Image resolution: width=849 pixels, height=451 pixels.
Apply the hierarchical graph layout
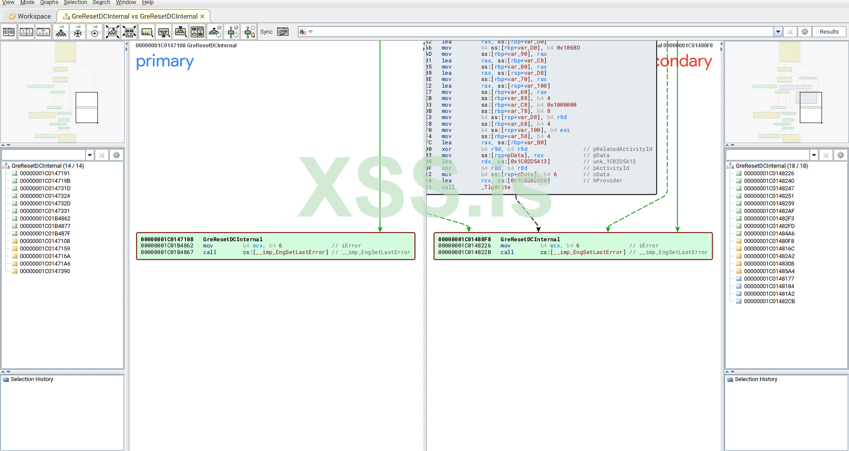[x=61, y=32]
